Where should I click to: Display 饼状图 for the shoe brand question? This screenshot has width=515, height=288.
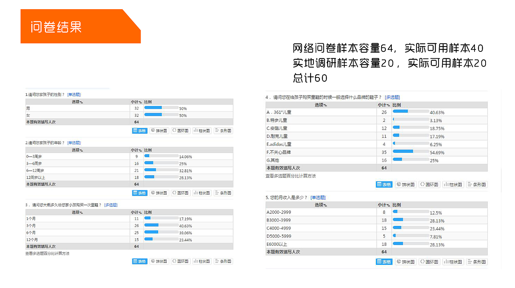[406, 184]
